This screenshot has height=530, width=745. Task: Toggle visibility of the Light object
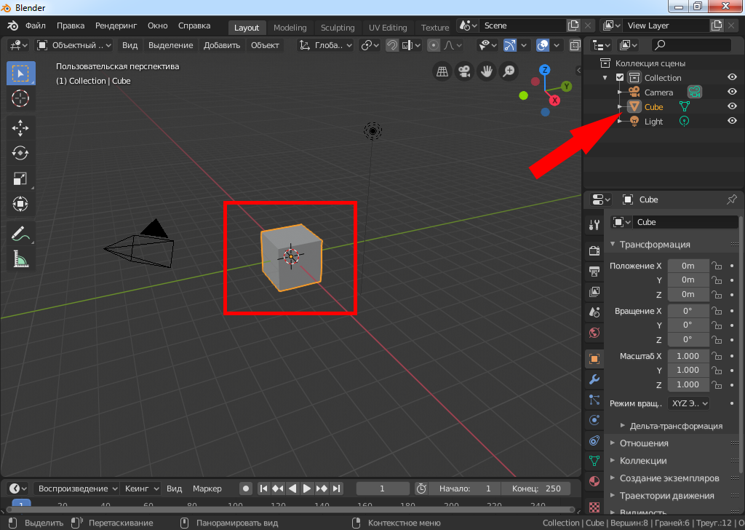[x=733, y=121]
